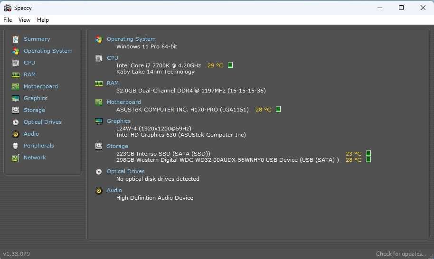Click the Optical Drives disc icon in sidebar
This screenshot has width=434, height=259.
tap(16, 122)
